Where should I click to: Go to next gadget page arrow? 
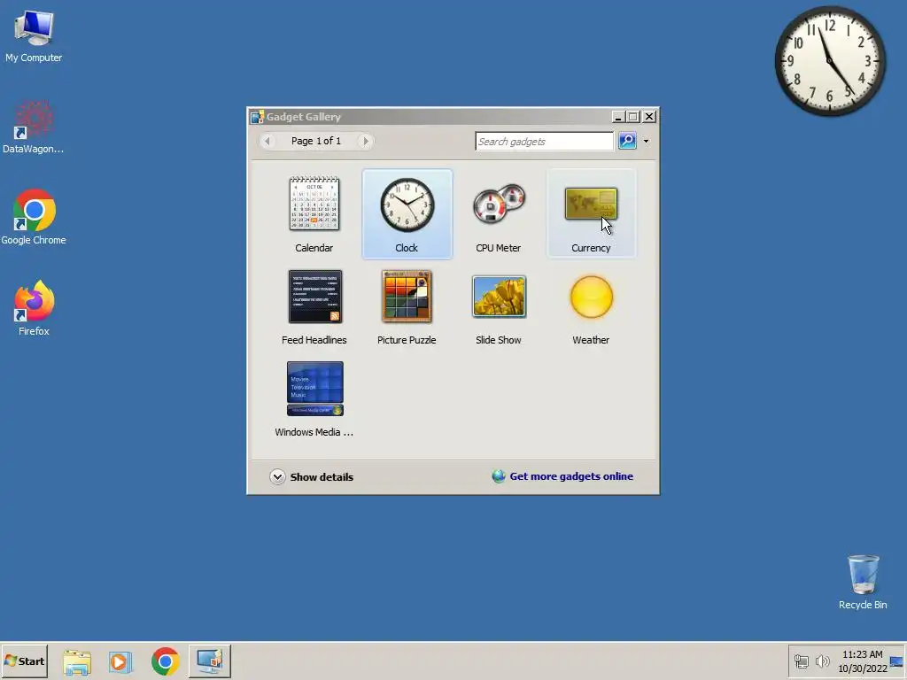[365, 141]
